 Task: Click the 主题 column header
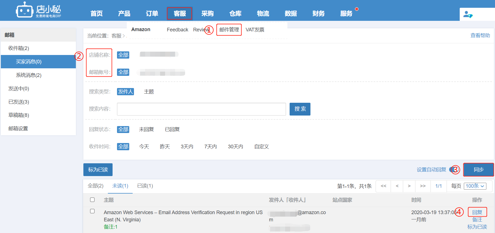tap(109, 200)
